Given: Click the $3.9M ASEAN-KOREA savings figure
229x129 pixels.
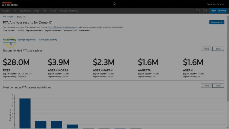Looking at the screenshot, I should tap(59, 62).
